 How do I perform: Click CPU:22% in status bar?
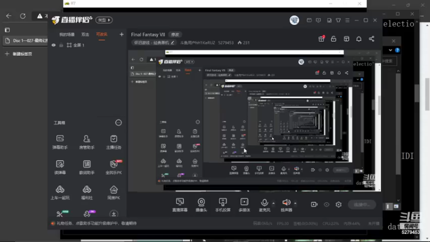point(331,224)
